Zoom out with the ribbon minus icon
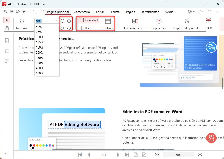Viewport: 224px width, 159px height. (x=62, y=21)
